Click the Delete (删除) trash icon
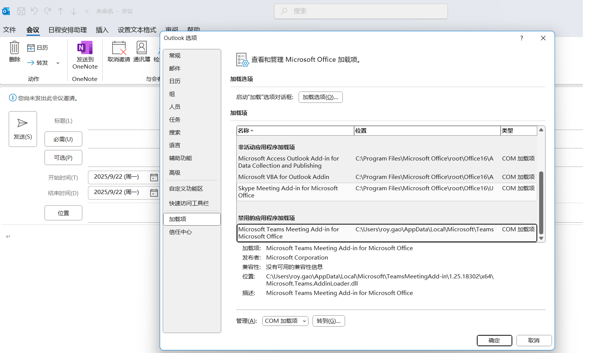 click(14, 48)
